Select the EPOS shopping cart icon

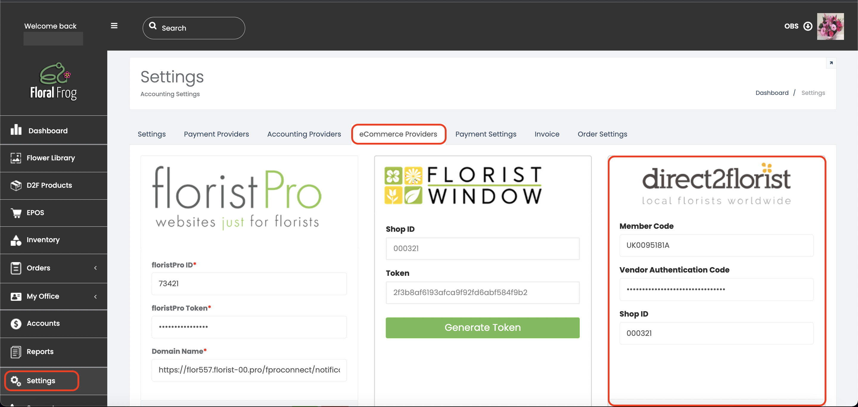tap(16, 213)
